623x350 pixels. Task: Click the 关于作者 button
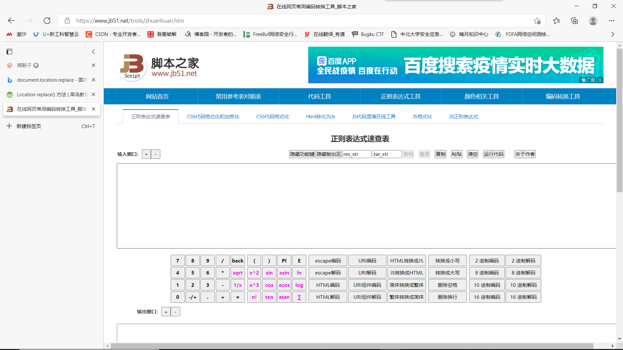525,154
